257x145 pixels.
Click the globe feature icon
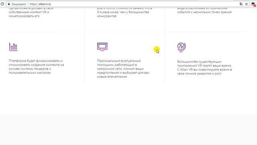coord(182,48)
